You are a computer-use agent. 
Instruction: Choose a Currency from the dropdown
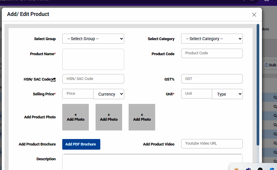click(x=109, y=94)
